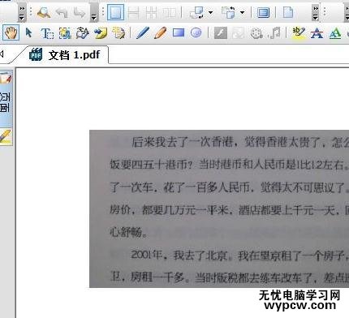Select the orange Pencil tool

(160, 33)
